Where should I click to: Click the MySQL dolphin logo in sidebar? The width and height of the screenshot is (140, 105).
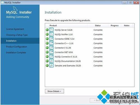click(x=15, y=9)
